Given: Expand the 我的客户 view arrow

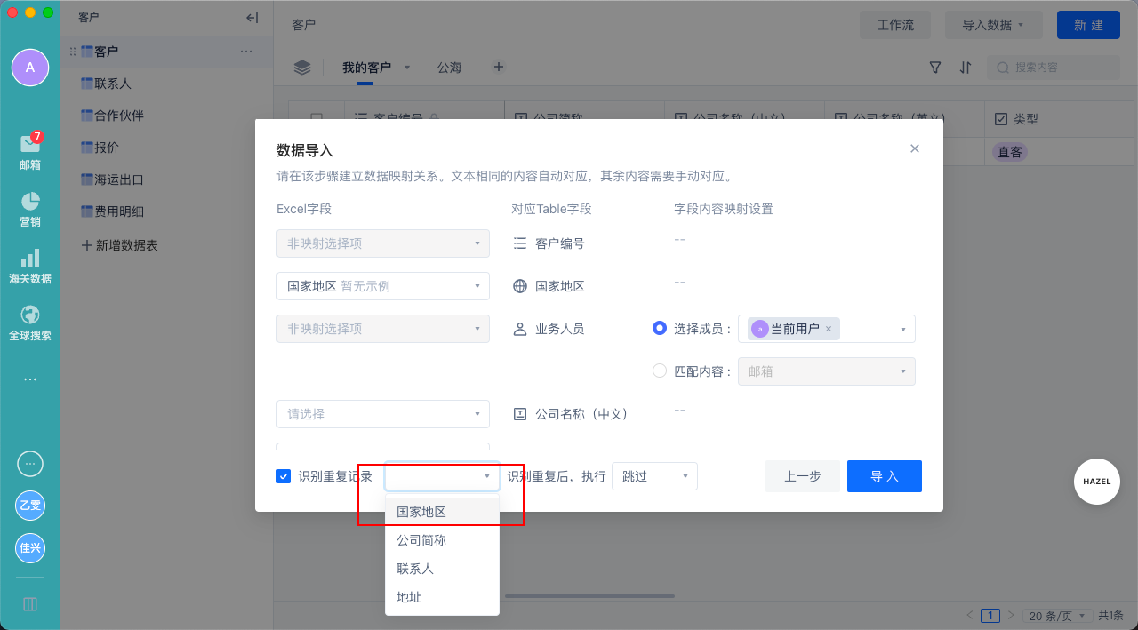Looking at the screenshot, I should (407, 68).
